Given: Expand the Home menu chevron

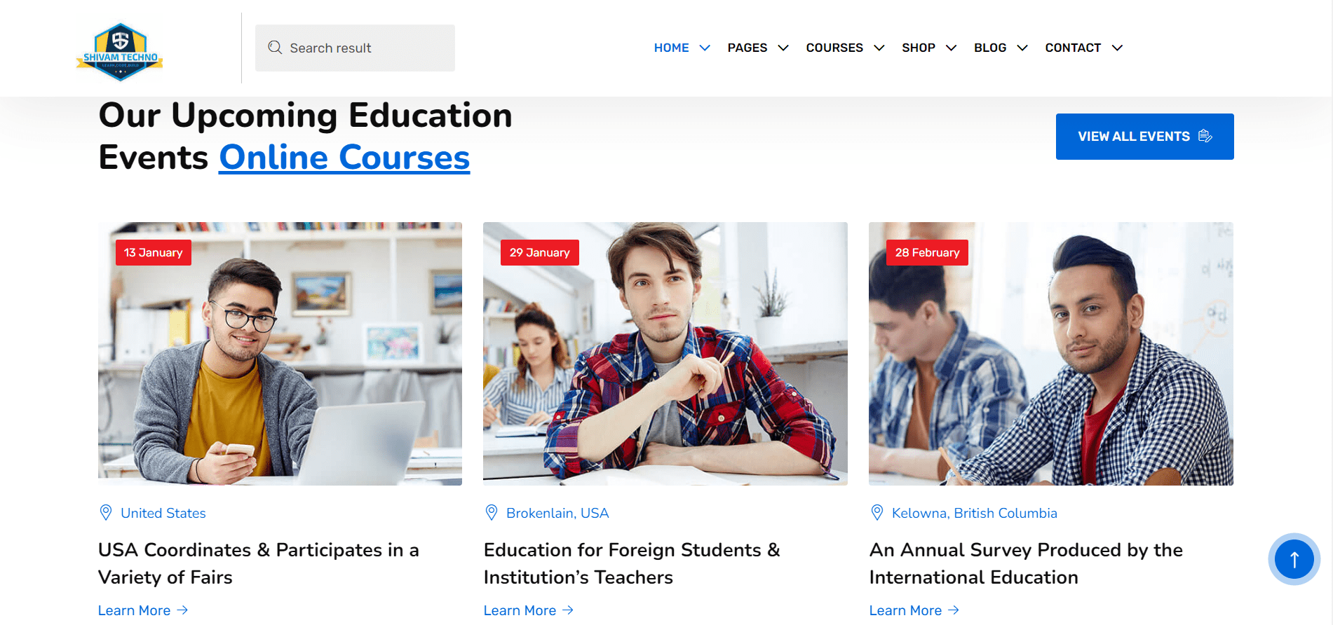Looking at the screenshot, I should [x=705, y=48].
